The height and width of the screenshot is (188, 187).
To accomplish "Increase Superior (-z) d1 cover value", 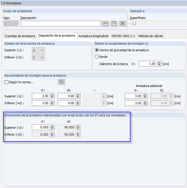I will point(52,95).
